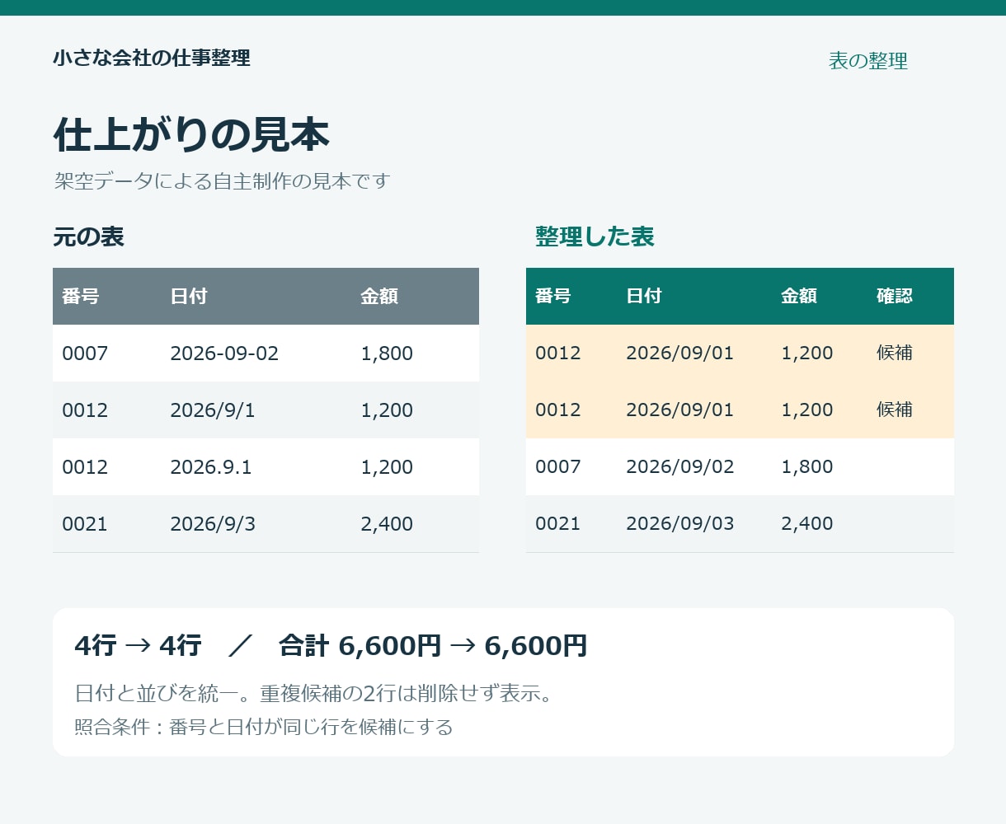
Task: Click subtitle 架空データによる自主制作の見本です
Action: [x=222, y=181]
